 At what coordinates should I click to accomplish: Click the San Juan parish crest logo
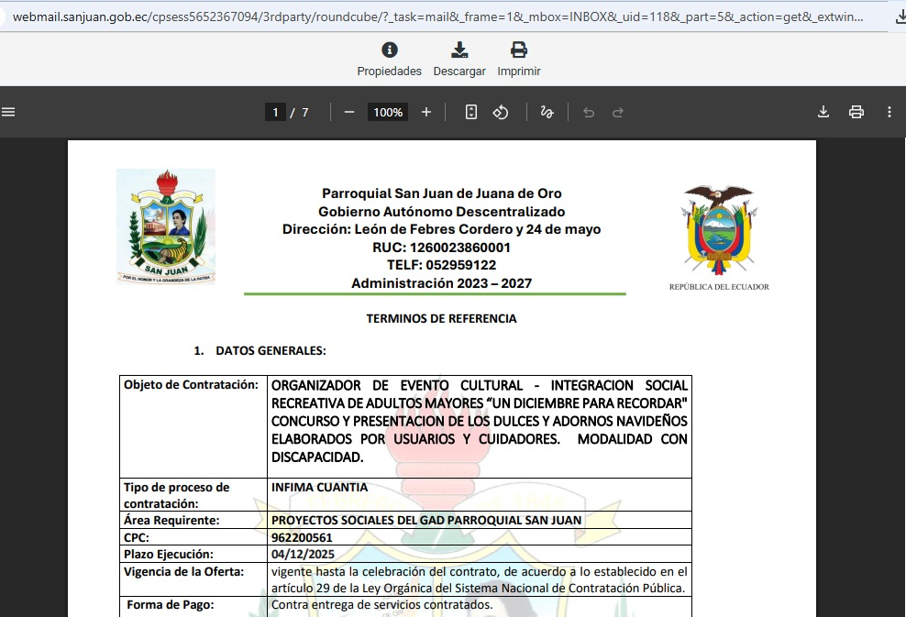tap(166, 226)
